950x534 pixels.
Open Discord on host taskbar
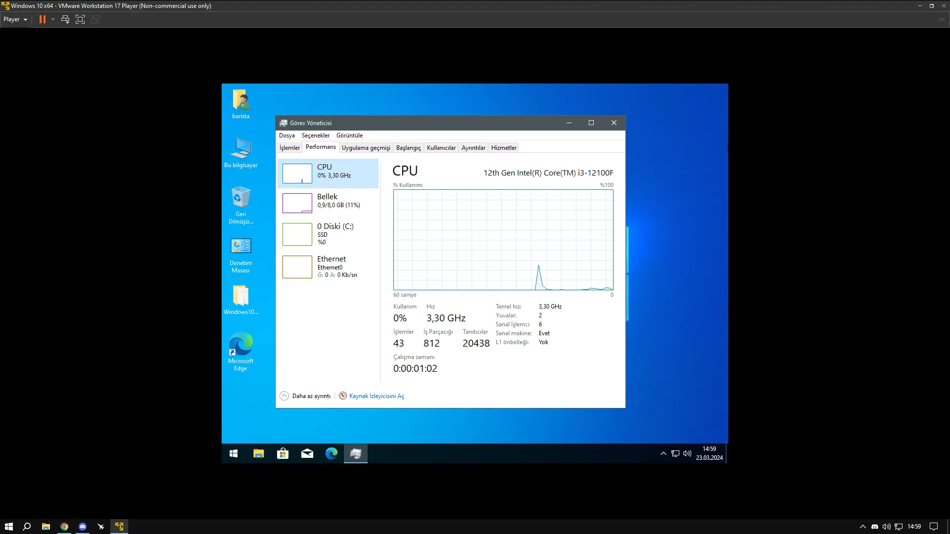click(83, 527)
